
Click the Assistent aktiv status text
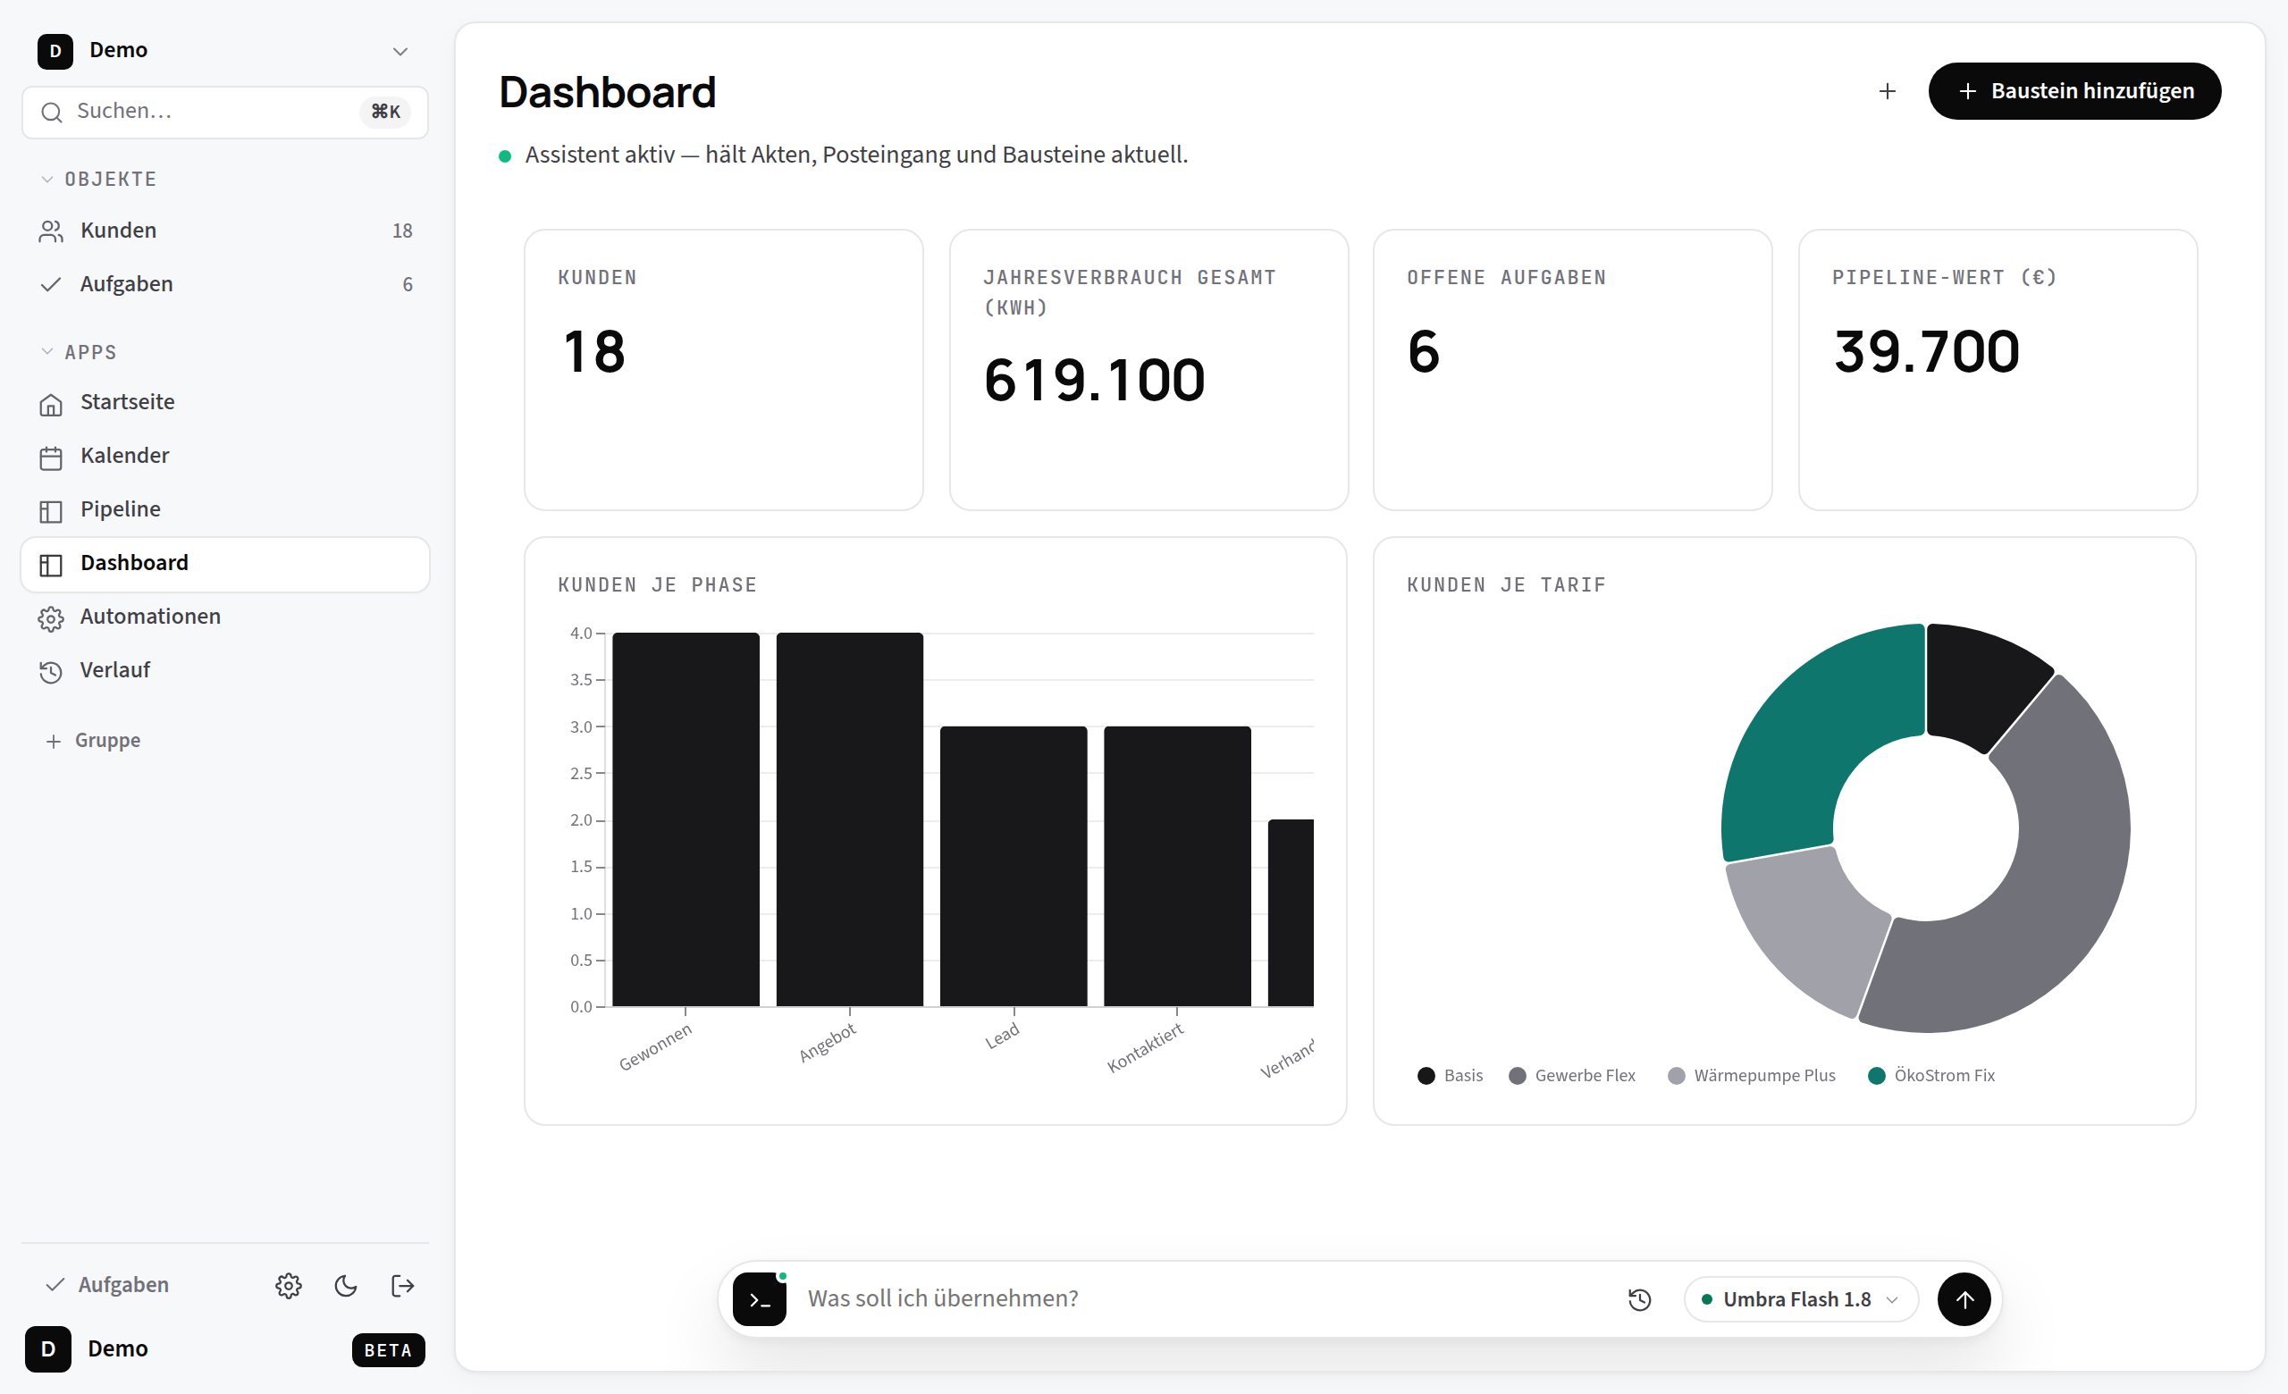856,154
